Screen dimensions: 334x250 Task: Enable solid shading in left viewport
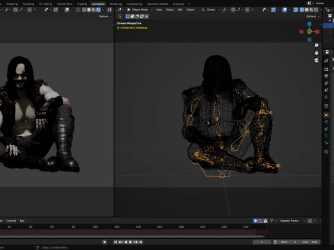pyautogui.click(x=89, y=10)
